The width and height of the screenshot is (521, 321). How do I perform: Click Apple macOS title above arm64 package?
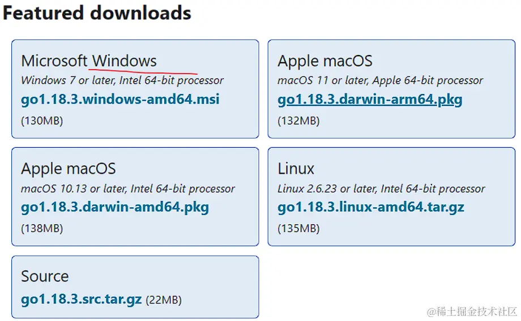click(325, 61)
